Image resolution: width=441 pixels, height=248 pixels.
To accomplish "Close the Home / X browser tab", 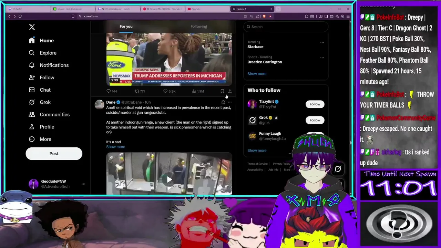I will [x=271, y=9].
